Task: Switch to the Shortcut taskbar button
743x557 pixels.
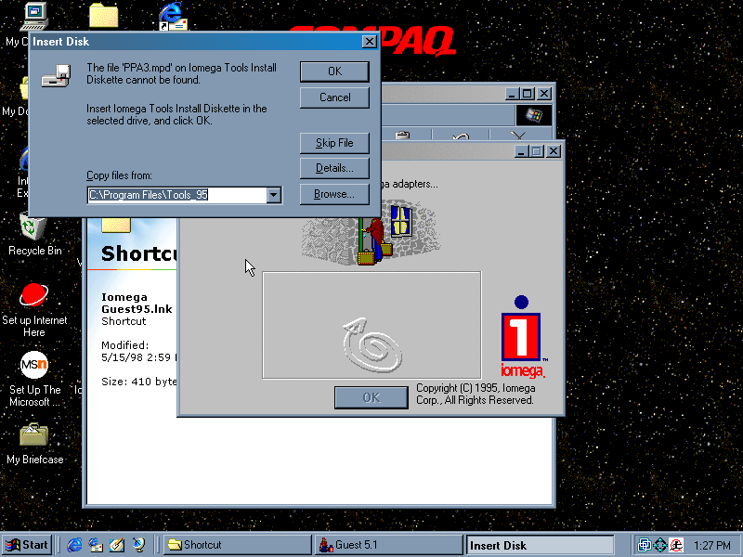Action: pyautogui.click(x=237, y=545)
